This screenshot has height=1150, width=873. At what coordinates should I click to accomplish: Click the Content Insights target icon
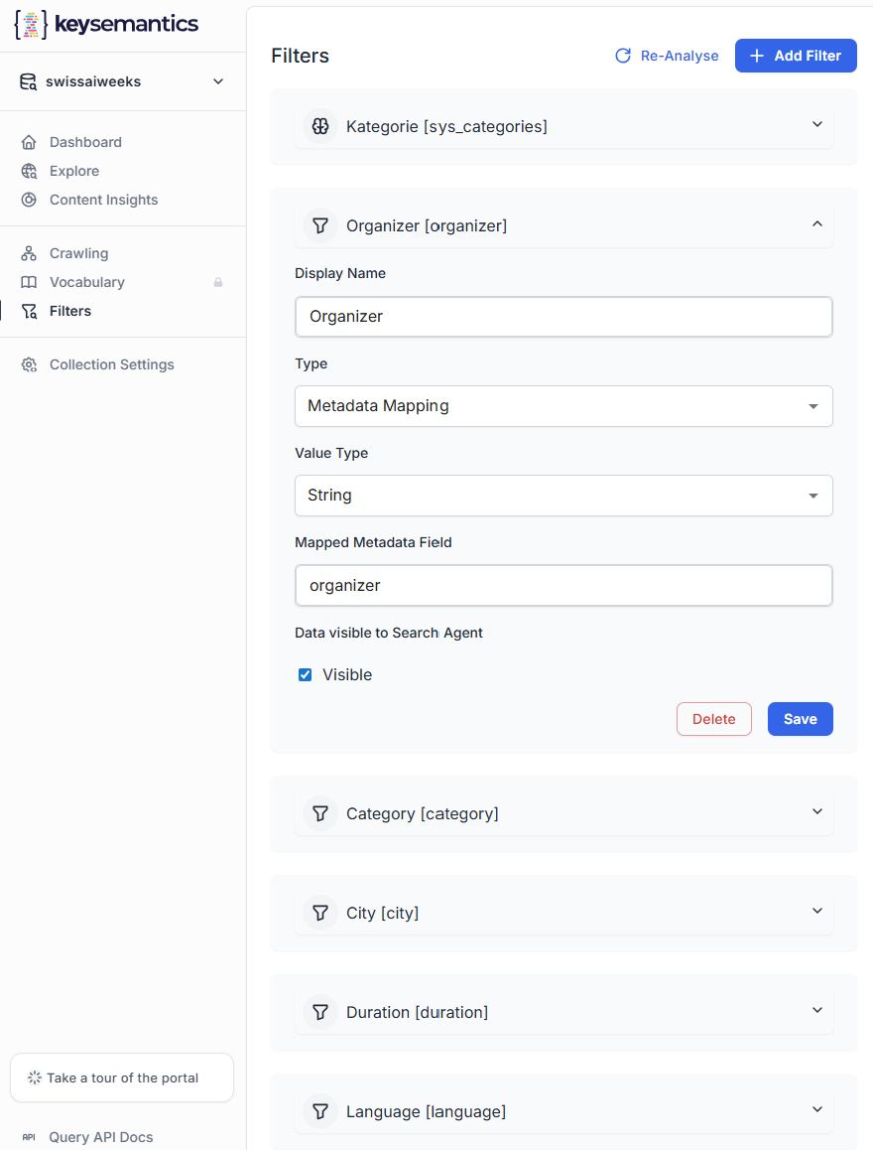coord(29,200)
